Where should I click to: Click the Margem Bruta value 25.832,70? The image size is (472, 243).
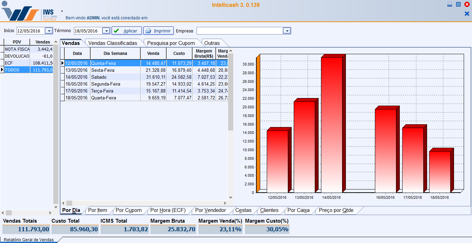point(173,229)
